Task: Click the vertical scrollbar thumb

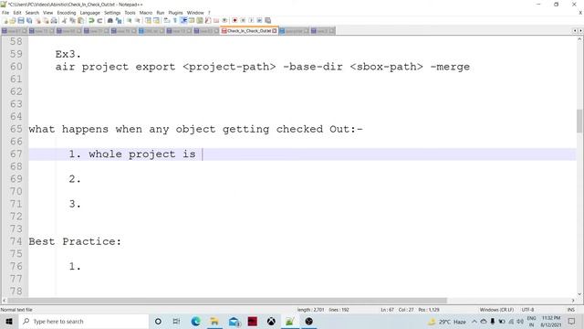Action: tap(579, 121)
